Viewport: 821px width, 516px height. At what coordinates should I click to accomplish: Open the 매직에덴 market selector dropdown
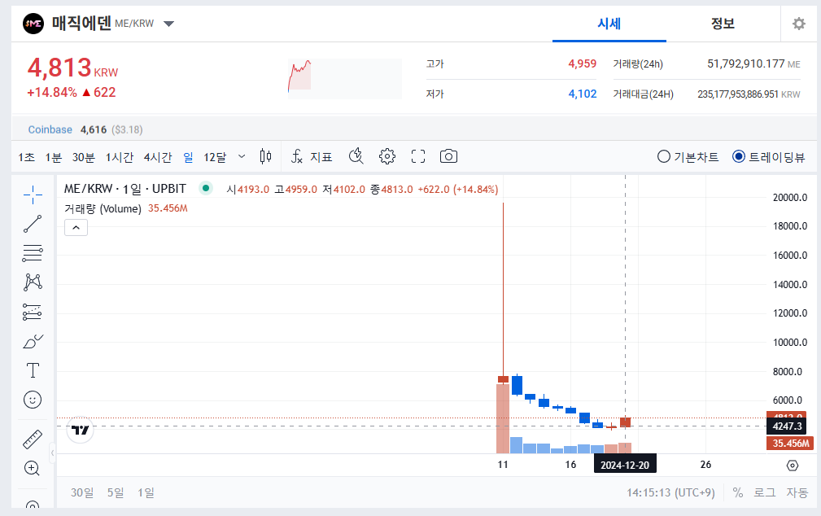(x=168, y=24)
